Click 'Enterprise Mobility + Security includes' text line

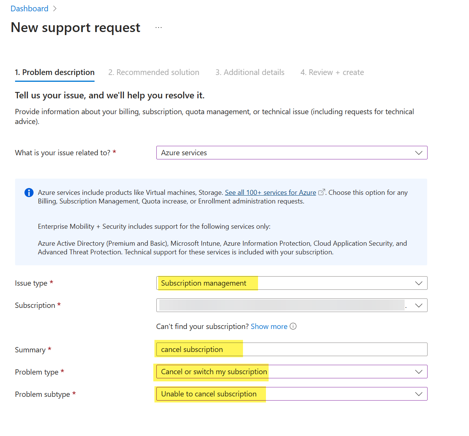point(154,226)
